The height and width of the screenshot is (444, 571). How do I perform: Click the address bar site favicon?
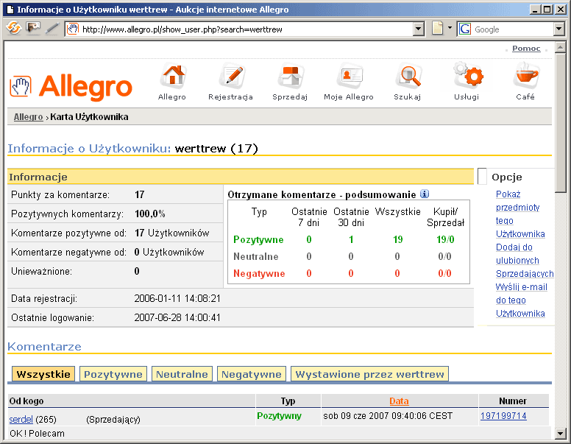coord(73,29)
